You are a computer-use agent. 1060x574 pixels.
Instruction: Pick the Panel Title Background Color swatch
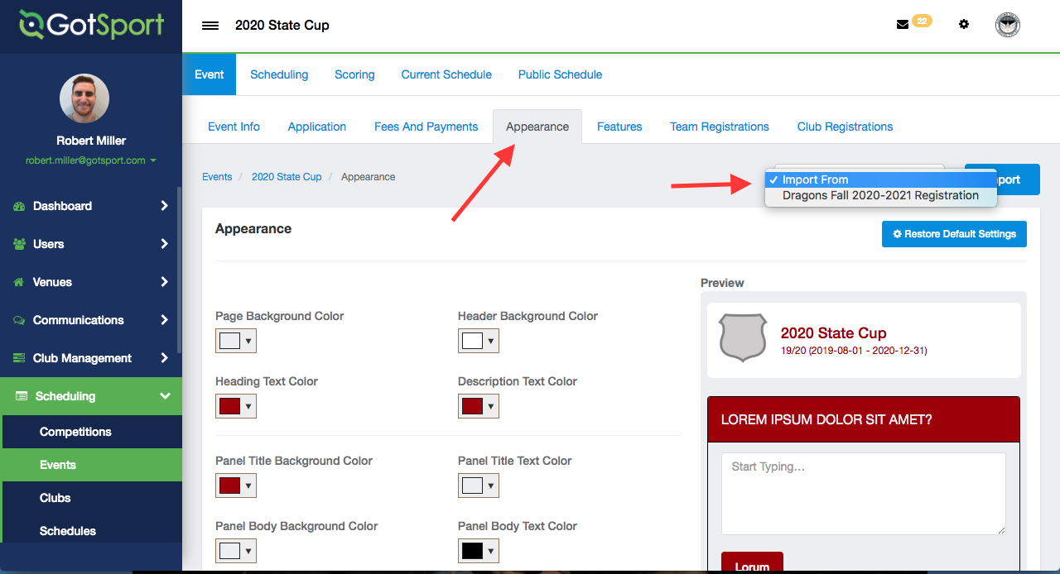coord(236,486)
